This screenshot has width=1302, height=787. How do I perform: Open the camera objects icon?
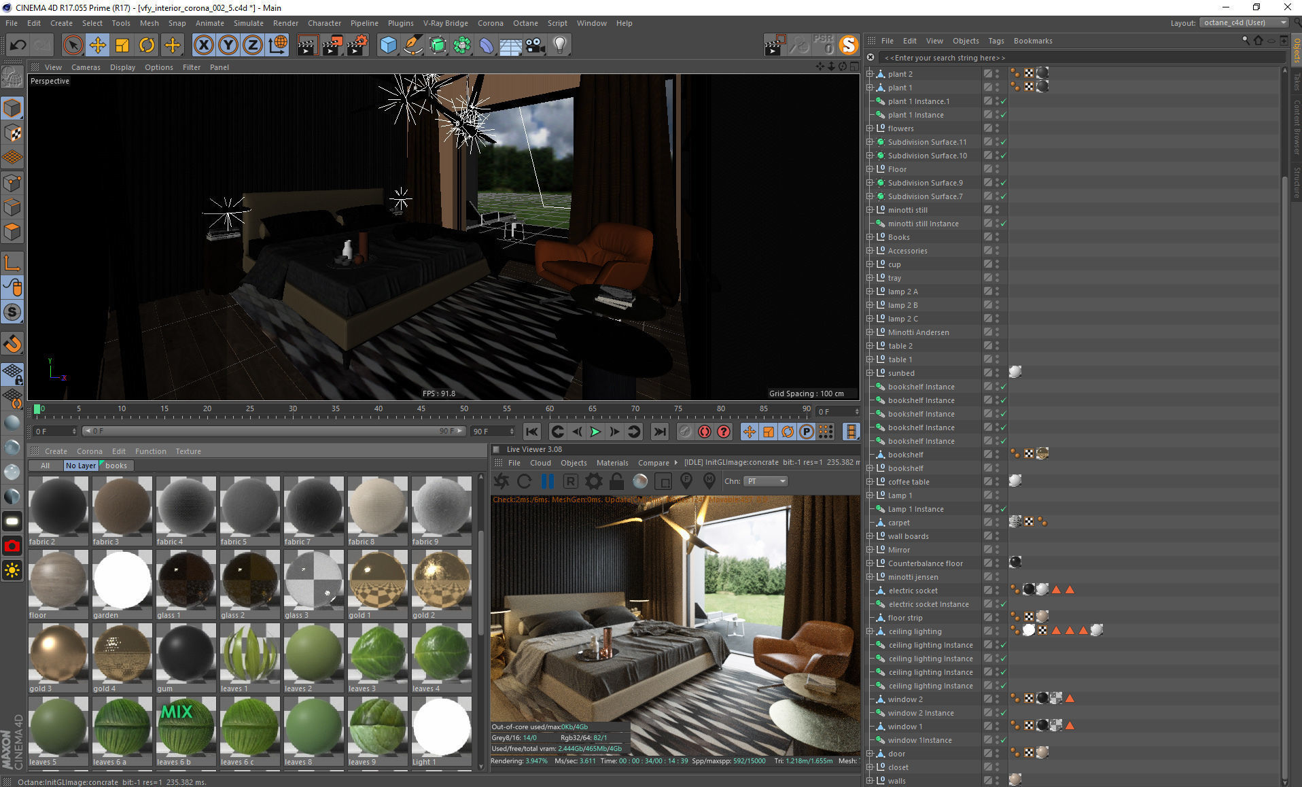coord(535,46)
